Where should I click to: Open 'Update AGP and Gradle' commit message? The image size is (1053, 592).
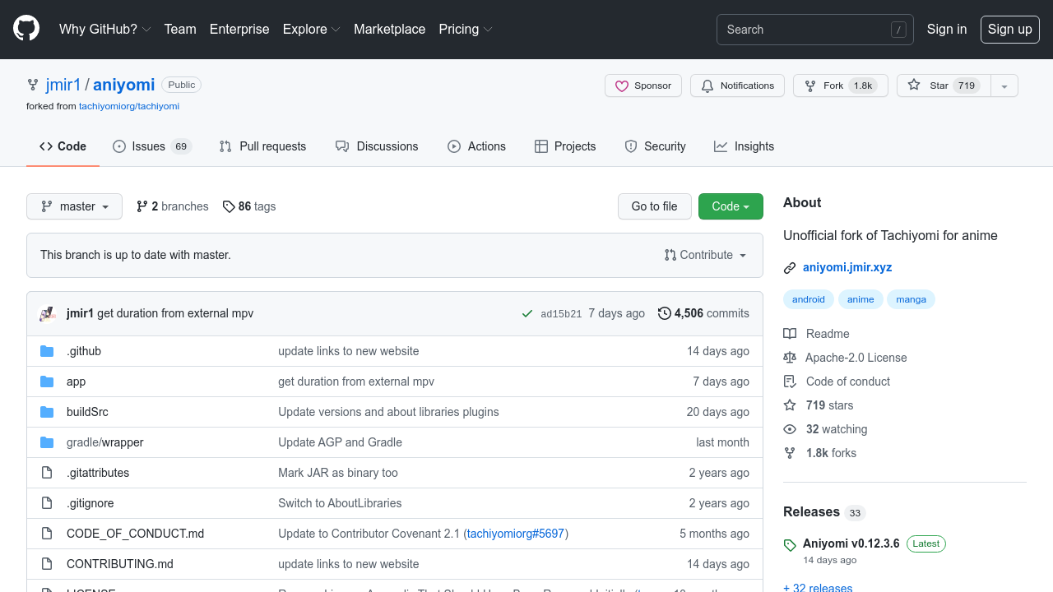340,442
